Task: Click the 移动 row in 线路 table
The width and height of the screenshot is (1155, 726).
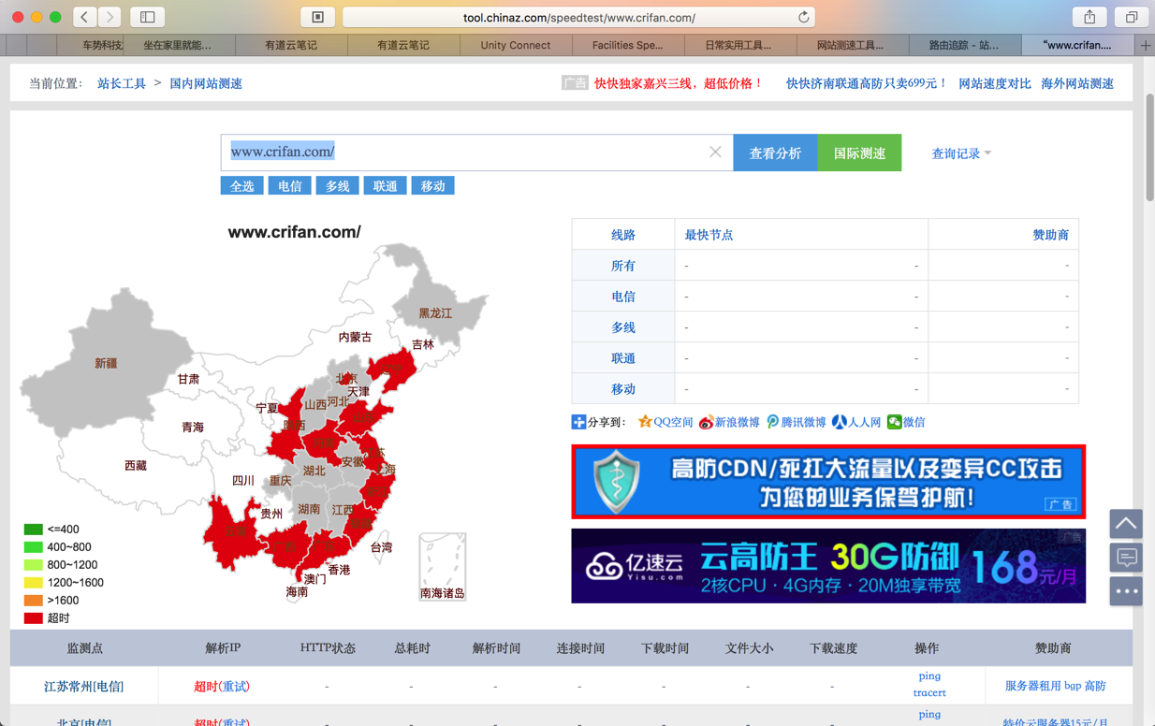Action: [825, 389]
